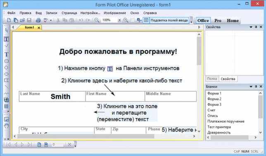Image resolution: width=266 pixels, height=156 pixels.
Task: Select the hand pan tool
Action: [7, 126]
